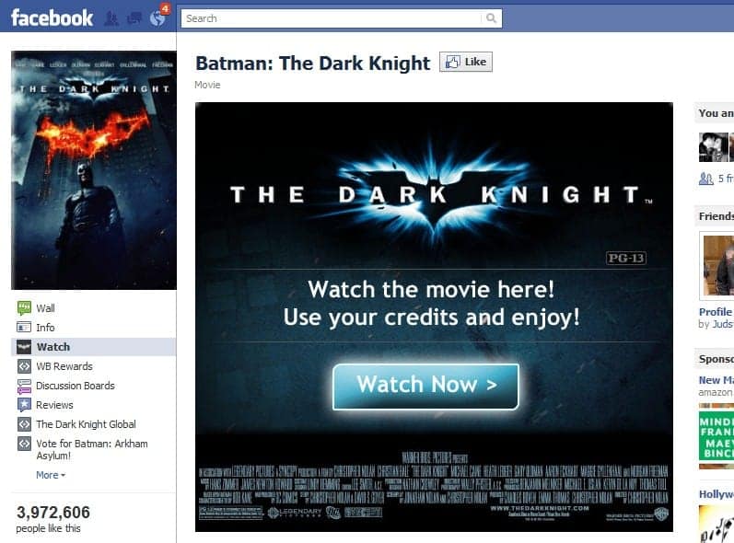The image size is (734, 543).
Task: Click the Info card icon
Action: click(24, 328)
